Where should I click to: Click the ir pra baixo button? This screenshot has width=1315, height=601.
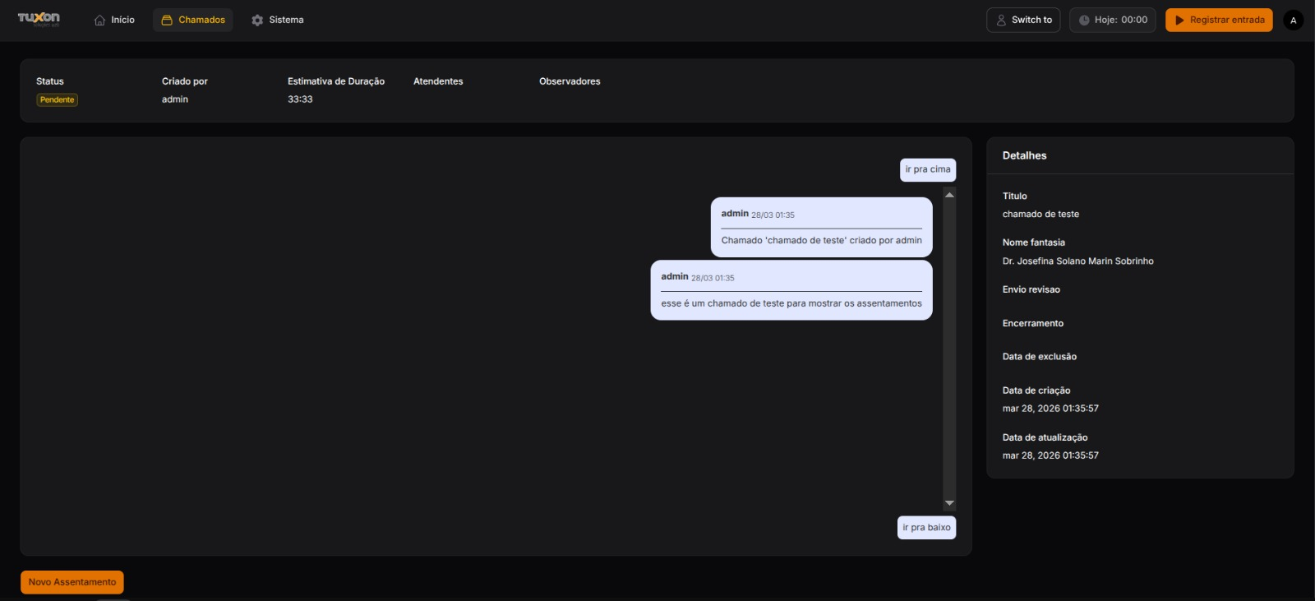[926, 528]
